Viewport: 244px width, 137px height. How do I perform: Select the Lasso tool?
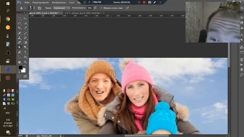(x=19, y=23)
